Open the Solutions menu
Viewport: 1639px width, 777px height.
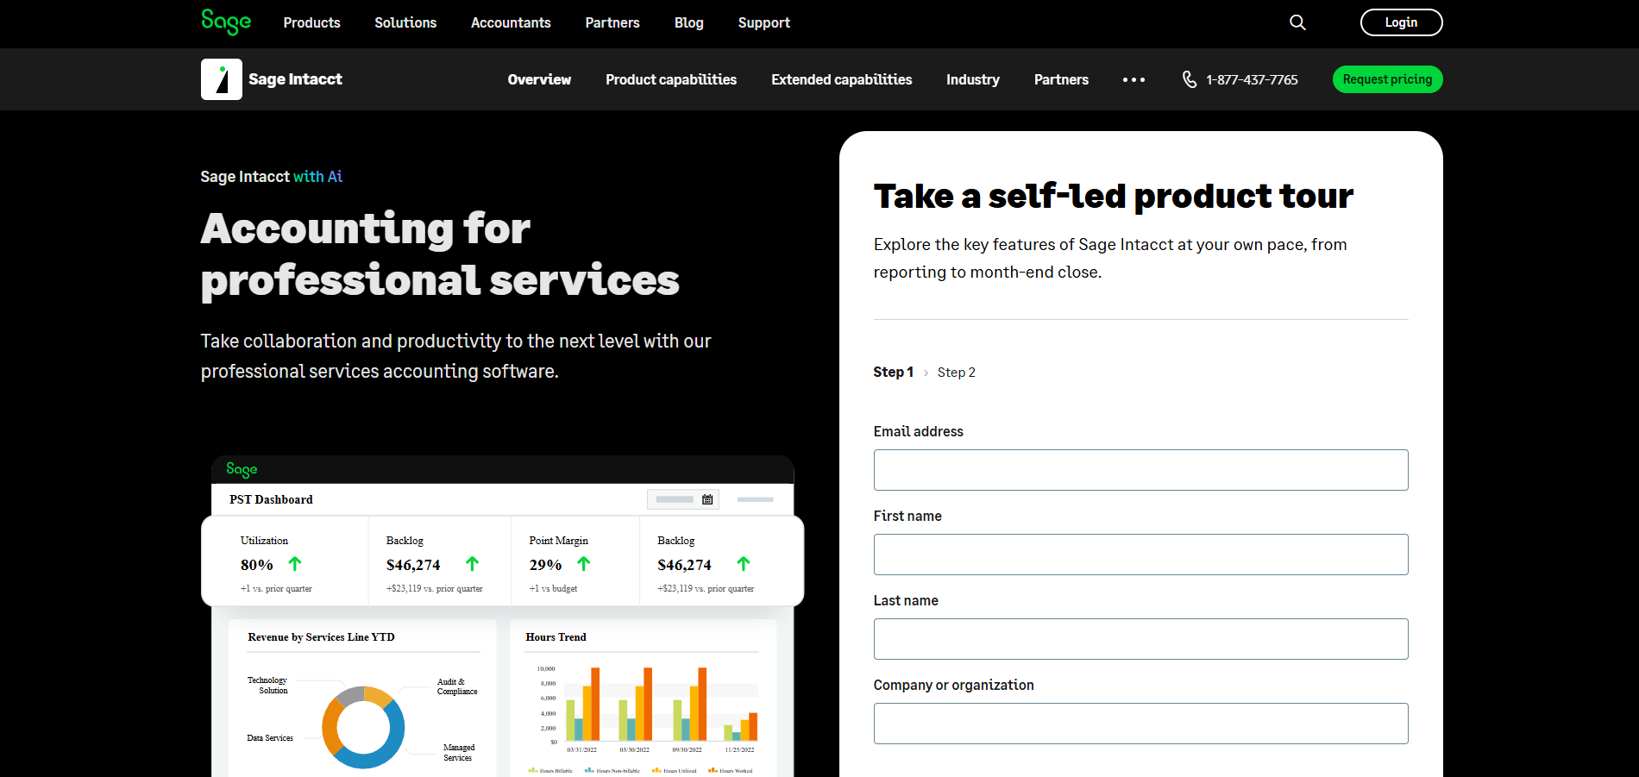(405, 22)
